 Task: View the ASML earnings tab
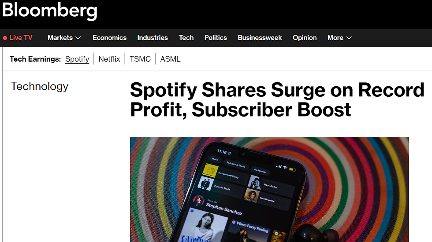tap(170, 59)
